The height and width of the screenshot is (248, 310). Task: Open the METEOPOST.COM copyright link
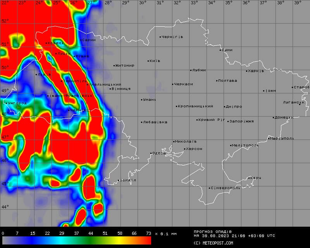(213, 243)
